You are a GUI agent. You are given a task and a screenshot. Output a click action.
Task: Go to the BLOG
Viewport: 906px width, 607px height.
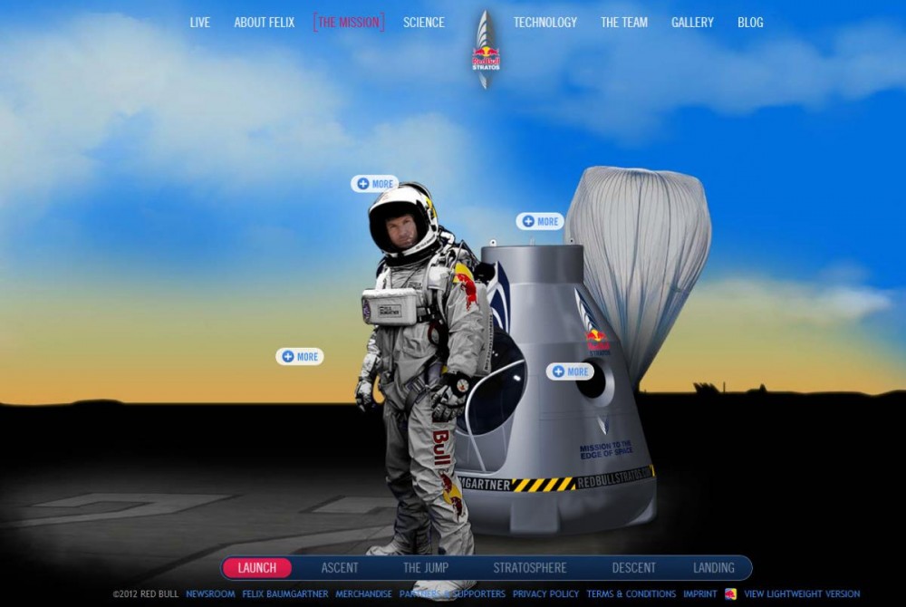coord(750,23)
